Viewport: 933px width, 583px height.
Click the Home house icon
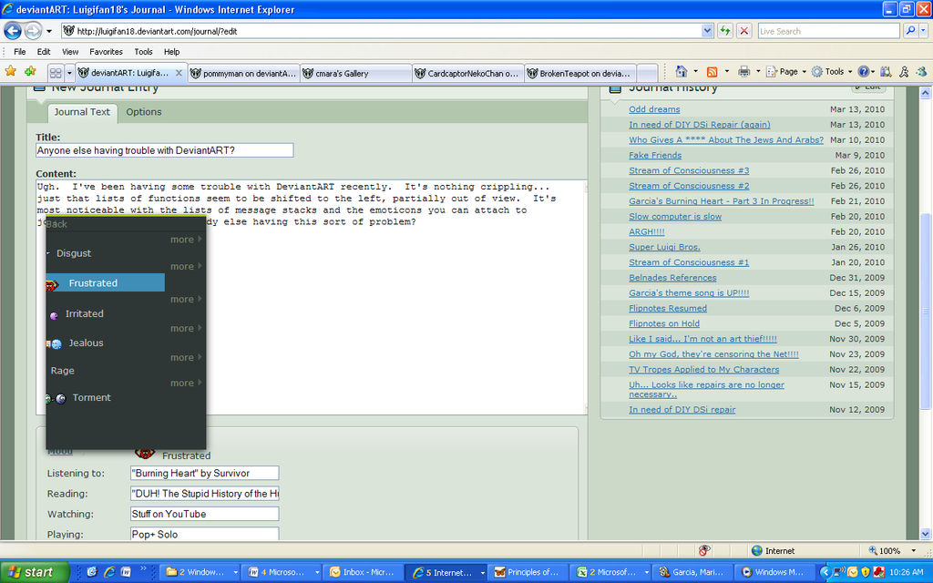point(682,71)
